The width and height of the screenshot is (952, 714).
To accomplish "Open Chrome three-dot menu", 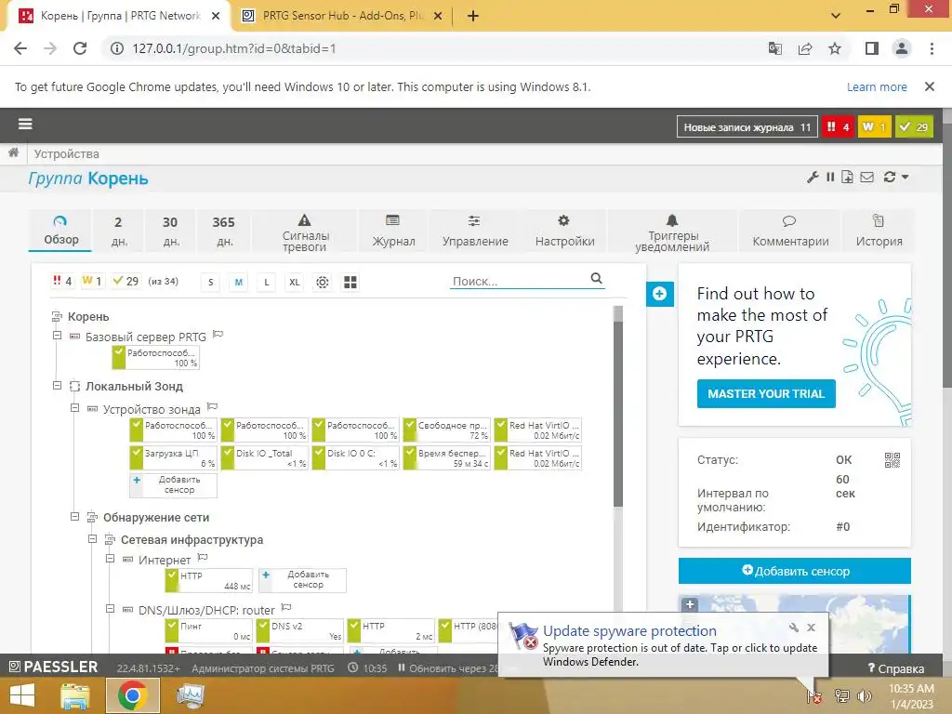I will pos(932,48).
